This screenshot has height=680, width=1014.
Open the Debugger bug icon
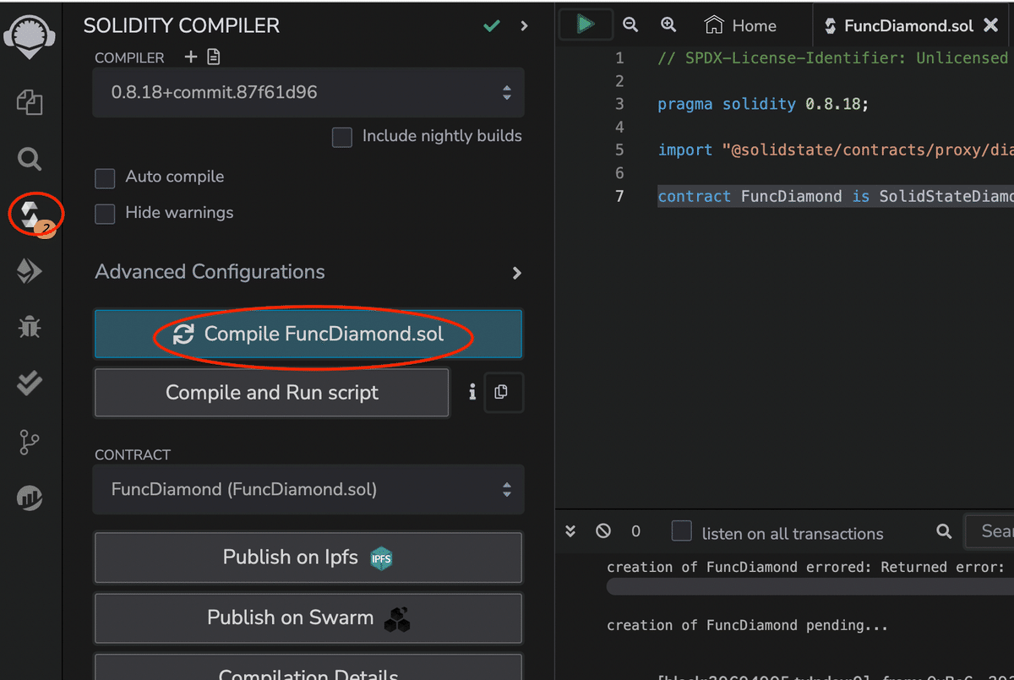pos(30,327)
